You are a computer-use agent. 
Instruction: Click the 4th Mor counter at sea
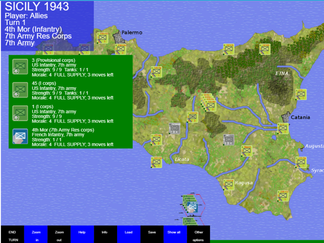[192, 207]
